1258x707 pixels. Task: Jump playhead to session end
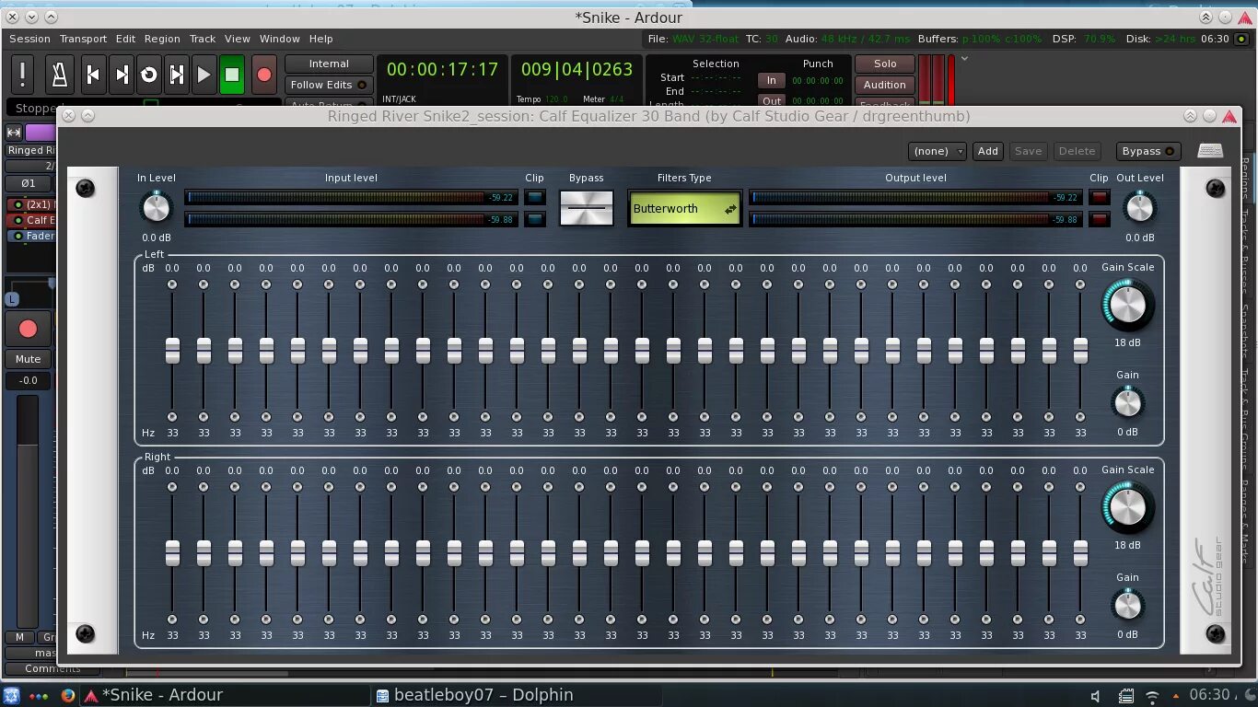point(121,75)
